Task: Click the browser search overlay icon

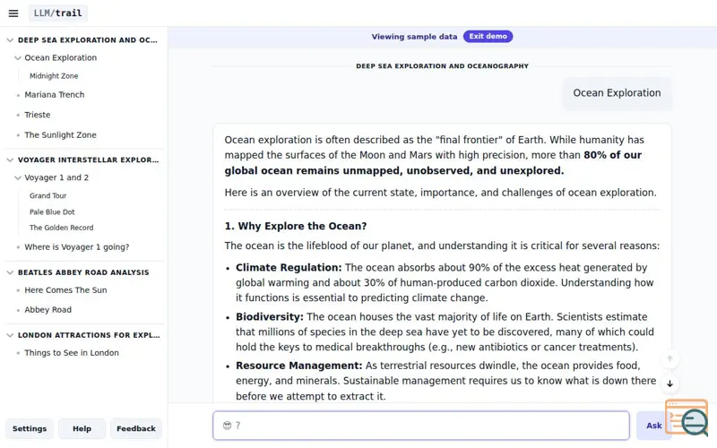Action: coord(687,418)
